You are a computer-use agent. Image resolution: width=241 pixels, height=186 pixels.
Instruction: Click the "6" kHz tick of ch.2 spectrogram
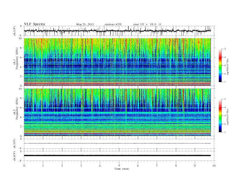coord(21,108)
